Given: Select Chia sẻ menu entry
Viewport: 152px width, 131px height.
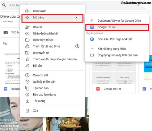Looking at the screenshot, I should pyautogui.click(x=52, y=27).
